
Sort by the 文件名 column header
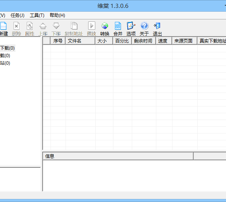coord(80,41)
